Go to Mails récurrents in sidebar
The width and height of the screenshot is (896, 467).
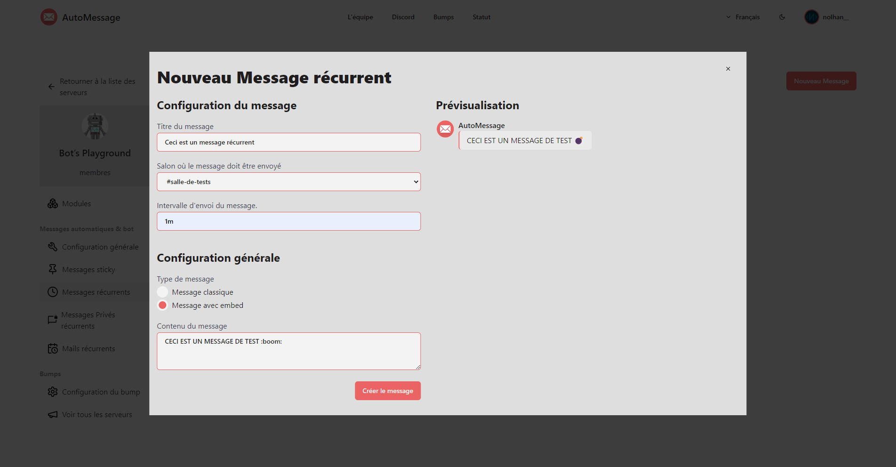tap(88, 348)
